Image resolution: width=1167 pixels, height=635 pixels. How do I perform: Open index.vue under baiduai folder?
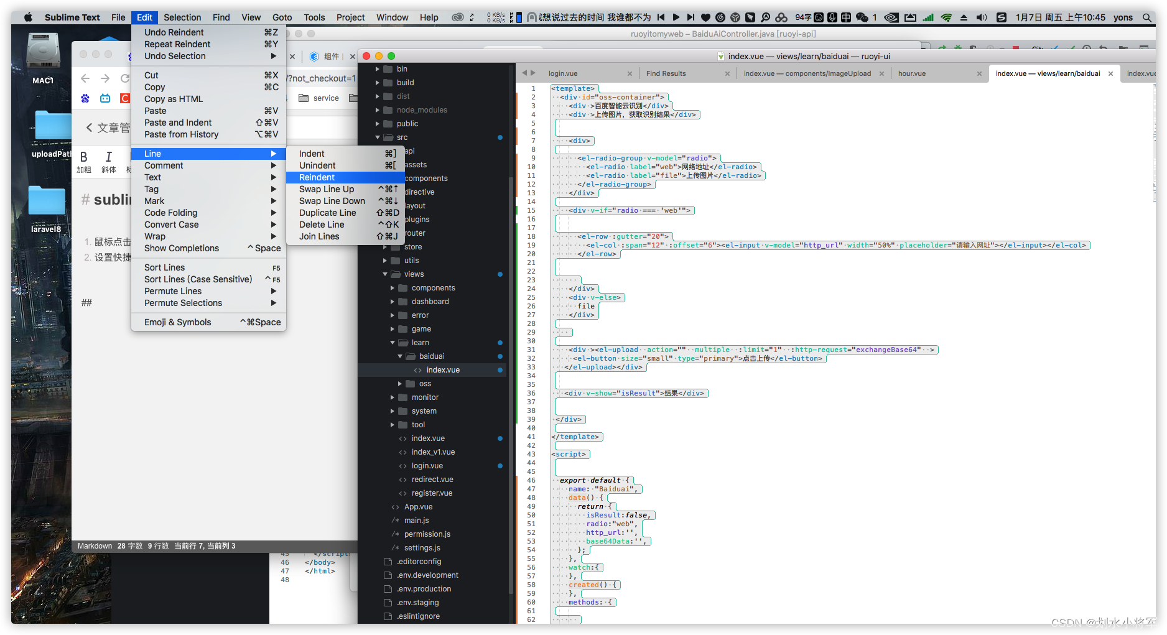(443, 370)
